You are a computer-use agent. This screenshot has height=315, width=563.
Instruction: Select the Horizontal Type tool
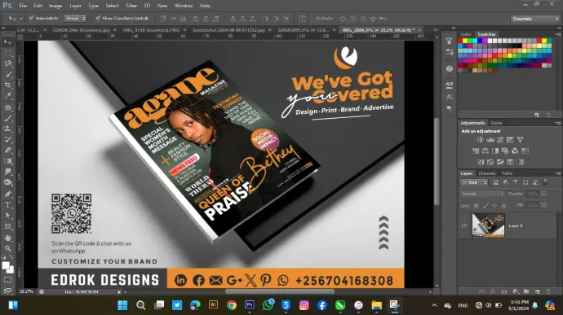click(x=7, y=205)
